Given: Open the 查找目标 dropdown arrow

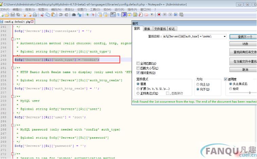Looking at the screenshot, I should (224, 36).
